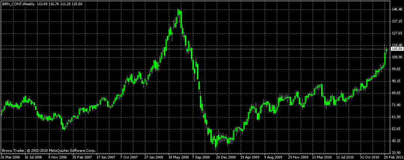404x160 pixels.
Task: Click the 43.15 price axis label
Action: tap(396, 141)
